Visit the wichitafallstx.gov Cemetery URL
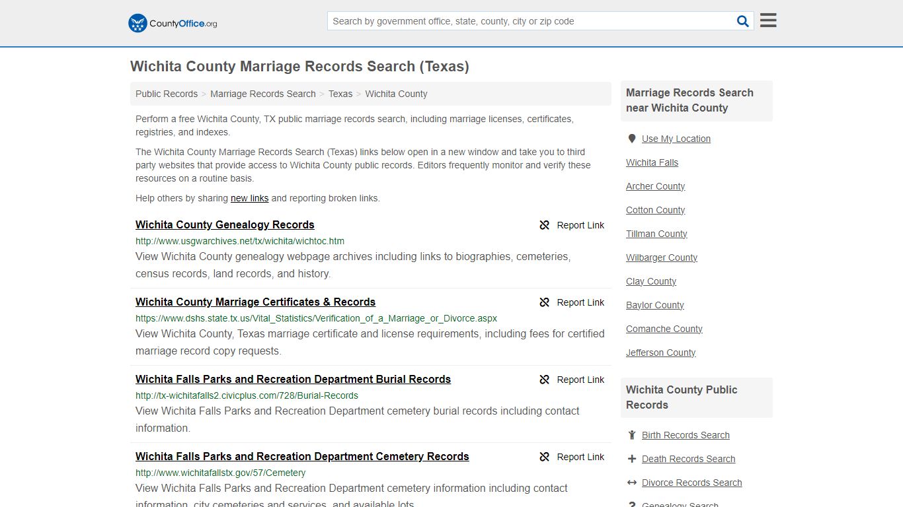Viewport: 903px width, 507px height. tap(220, 473)
